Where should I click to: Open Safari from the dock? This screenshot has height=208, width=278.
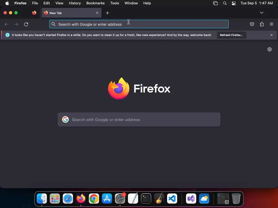pyautogui.click(x=68, y=199)
